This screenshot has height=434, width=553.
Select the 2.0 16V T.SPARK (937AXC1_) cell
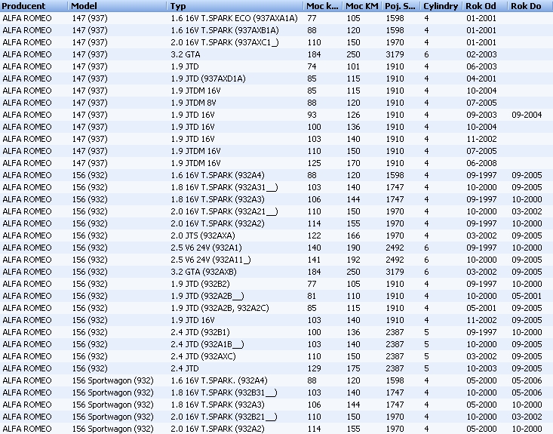pos(225,42)
